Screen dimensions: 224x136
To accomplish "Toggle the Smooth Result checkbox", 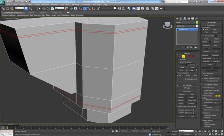I will pyautogui.click(x=203, y=88).
